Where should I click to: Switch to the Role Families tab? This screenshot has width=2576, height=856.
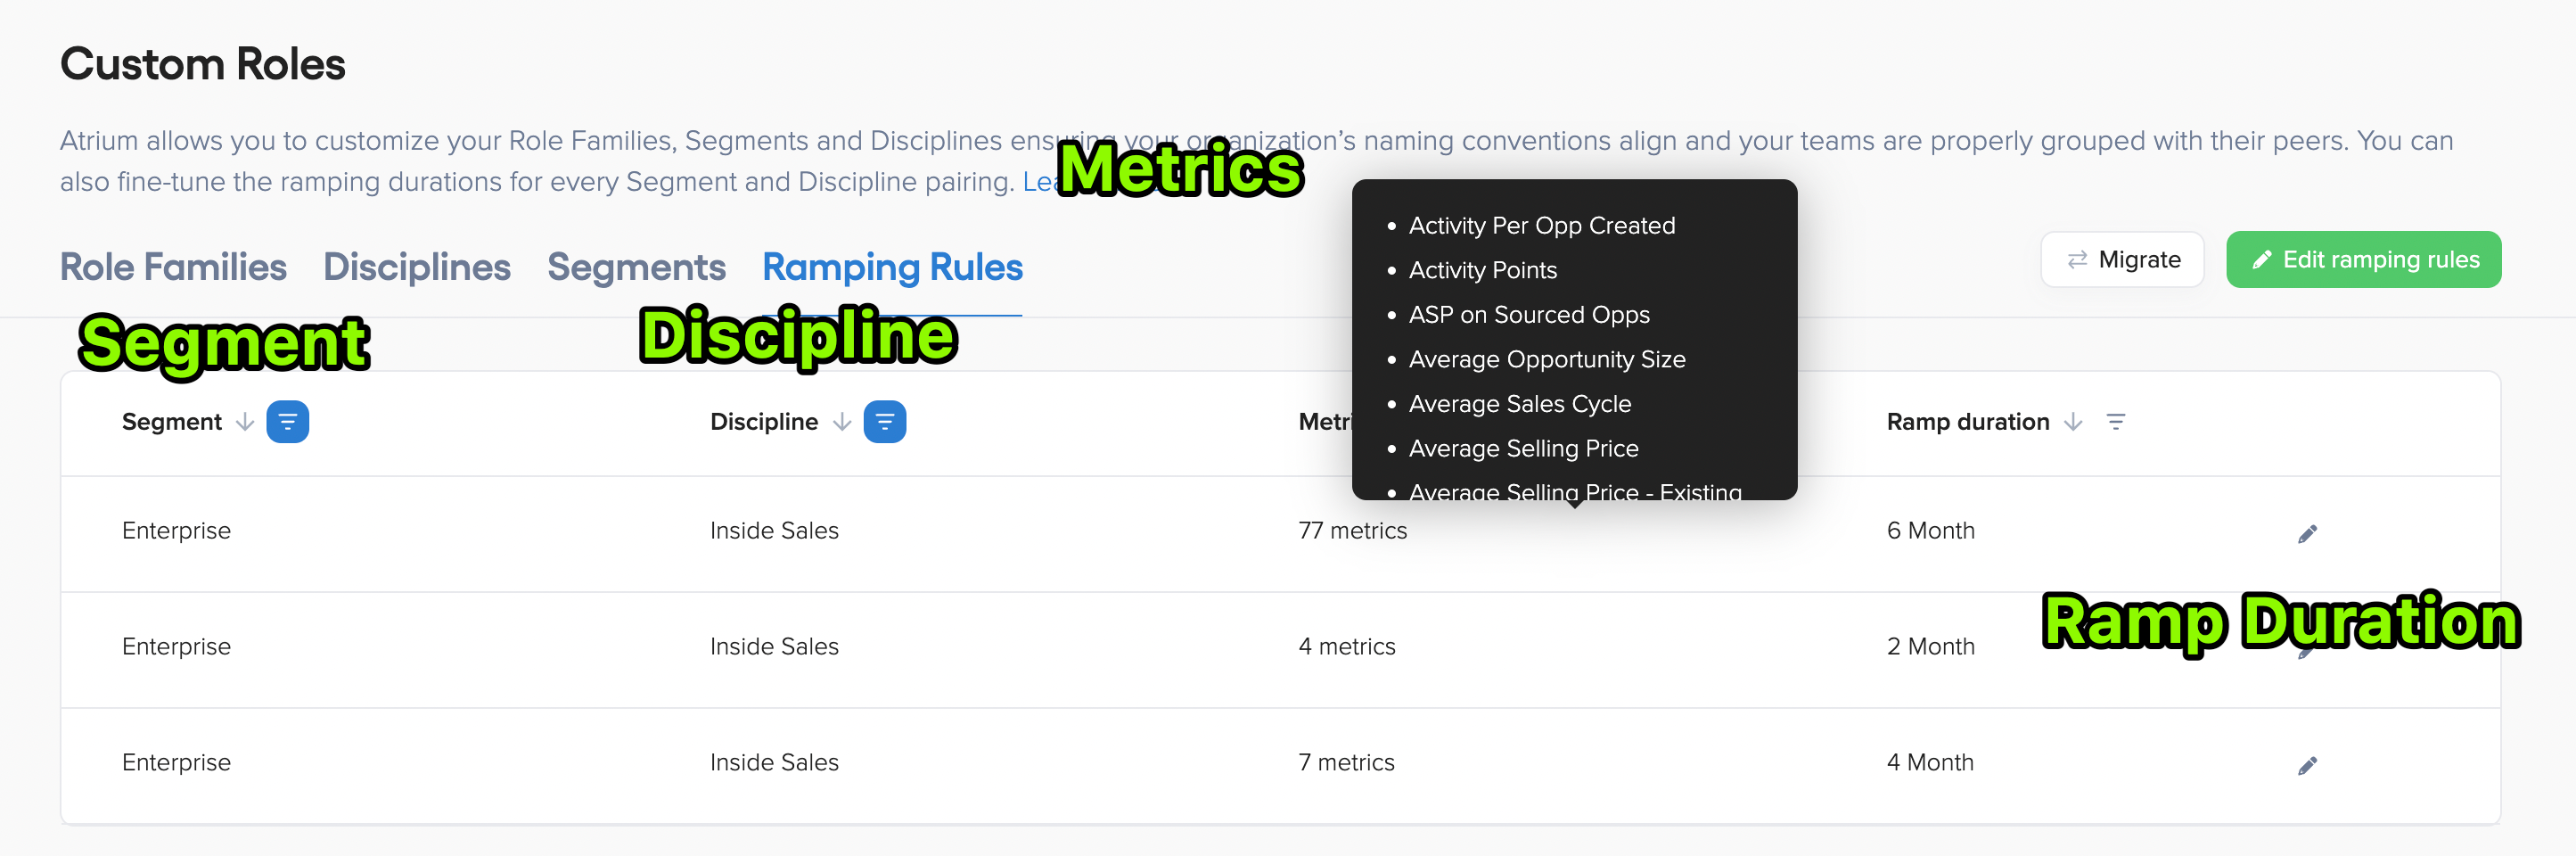173,267
